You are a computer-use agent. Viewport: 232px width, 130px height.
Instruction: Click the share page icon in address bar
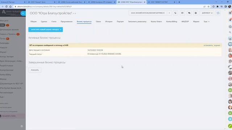pyautogui.click(x=204, y=6)
